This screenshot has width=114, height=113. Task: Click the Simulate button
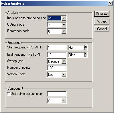tap(102, 14)
